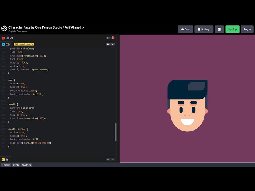
Task: Click the '.mouth {' selector line
Action: [x=13, y=104]
